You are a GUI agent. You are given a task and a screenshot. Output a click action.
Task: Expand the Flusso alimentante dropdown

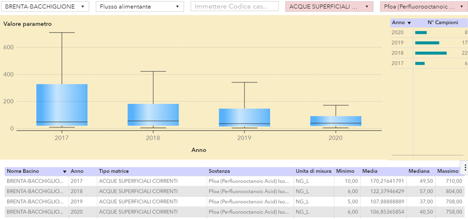140,7
